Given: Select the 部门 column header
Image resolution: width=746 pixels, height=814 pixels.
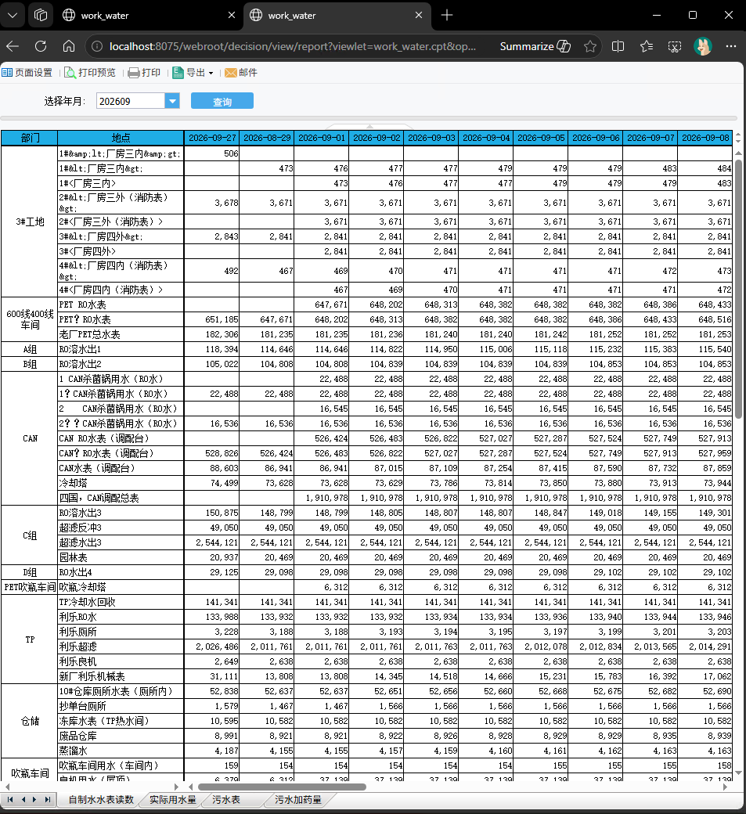Looking at the screenshot, I should click(x=30, y=138).
